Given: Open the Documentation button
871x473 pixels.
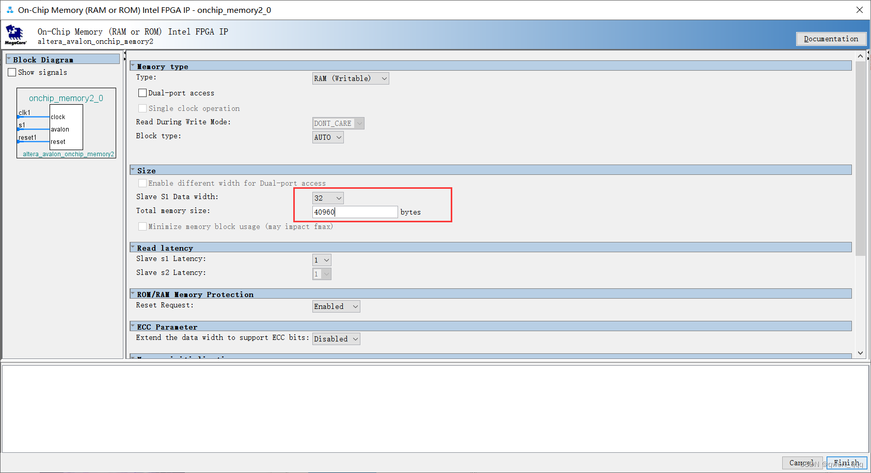Looking at the screenshot, I should tap(831, 39).
